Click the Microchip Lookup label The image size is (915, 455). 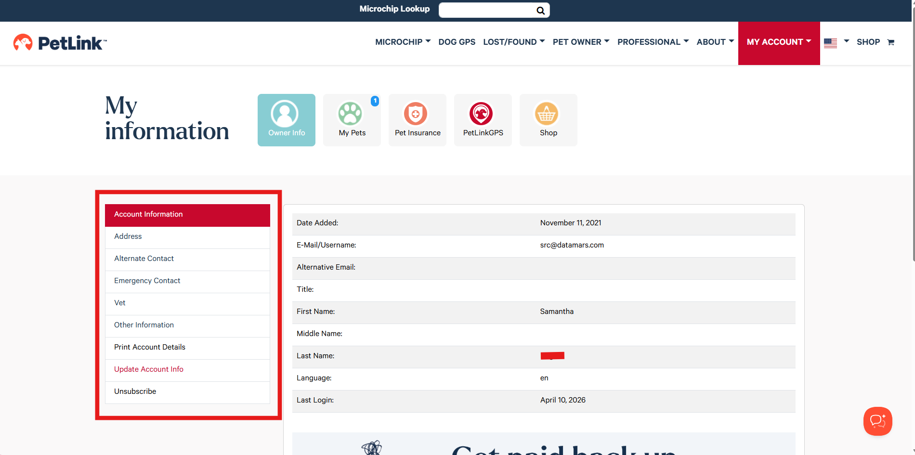(394, 9)
